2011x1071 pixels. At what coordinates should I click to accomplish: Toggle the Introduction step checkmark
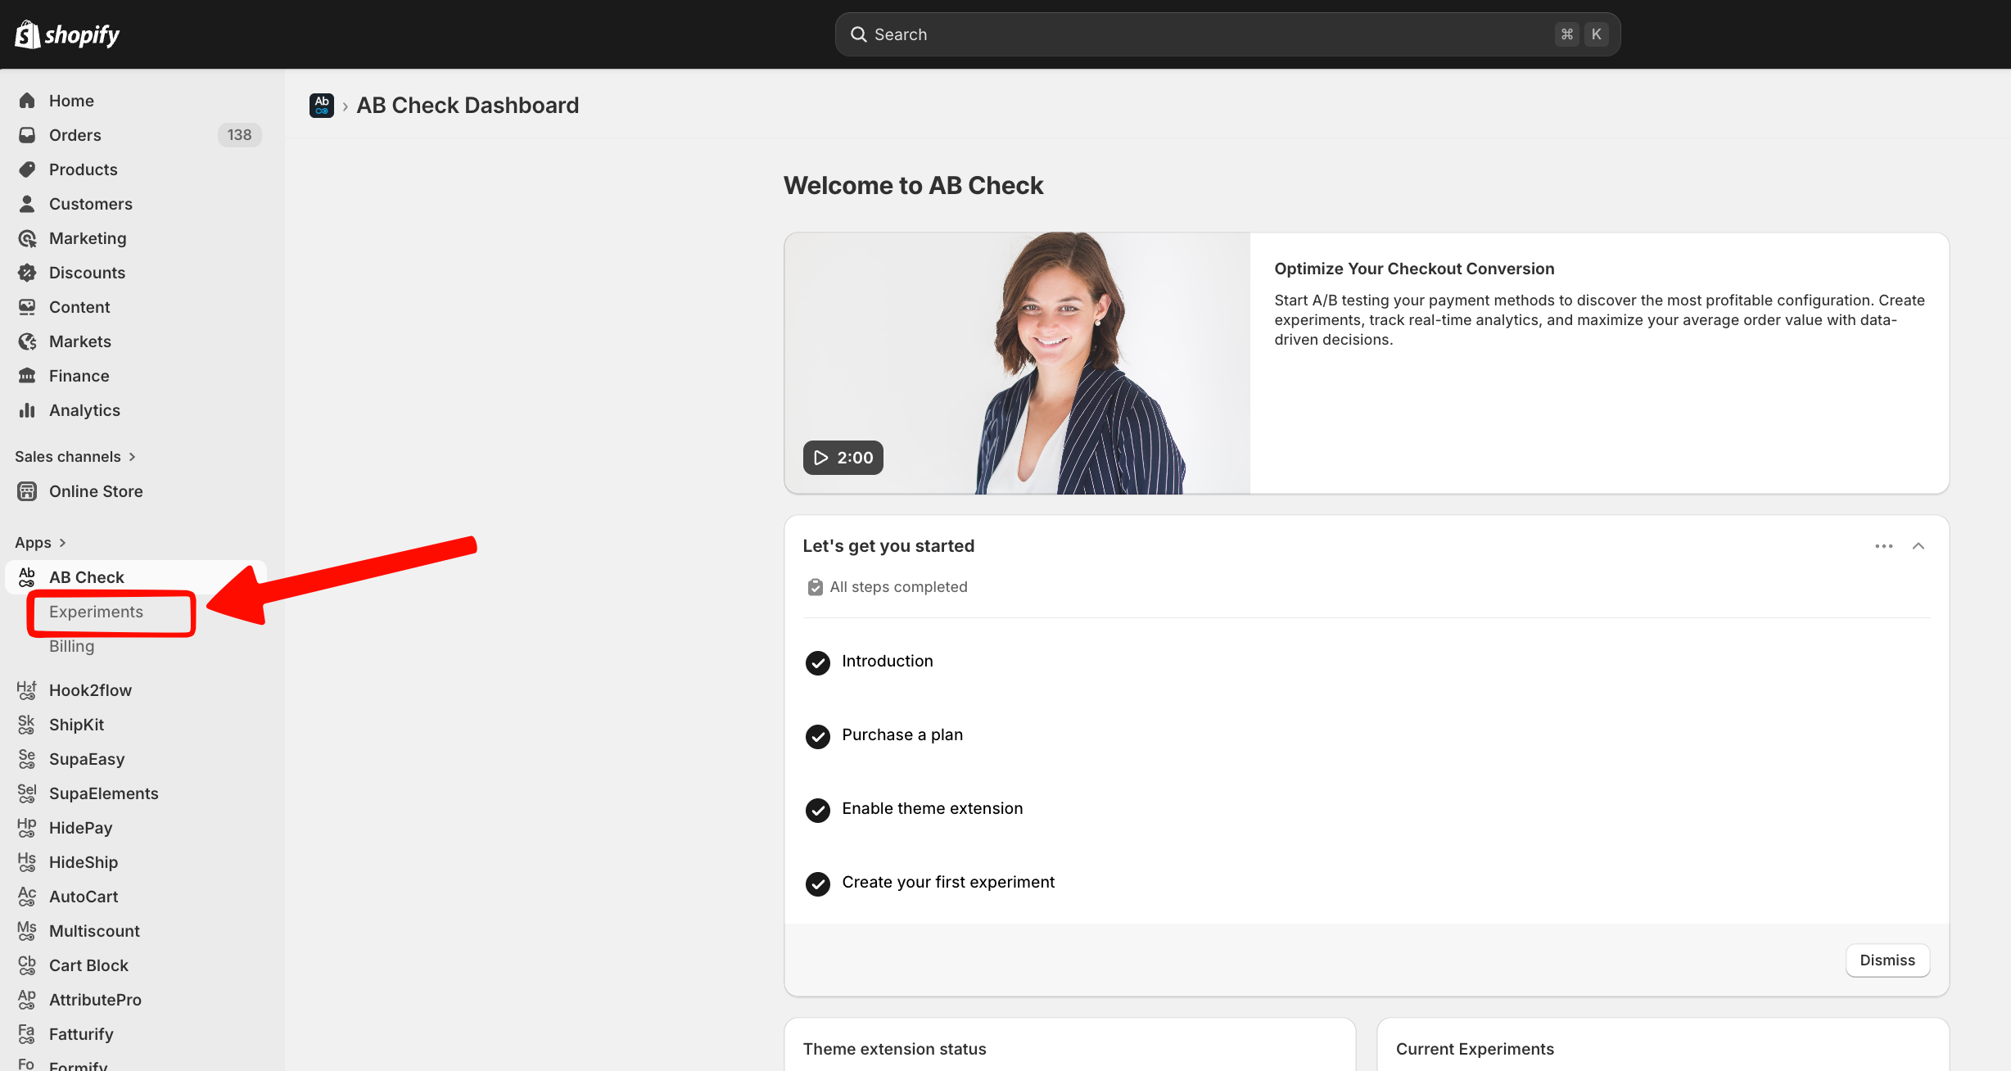(x=817, y=662)
